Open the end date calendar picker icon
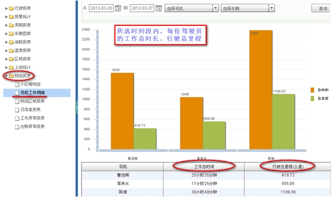Screen dimensions: 332x197 [x=159, y=8]
